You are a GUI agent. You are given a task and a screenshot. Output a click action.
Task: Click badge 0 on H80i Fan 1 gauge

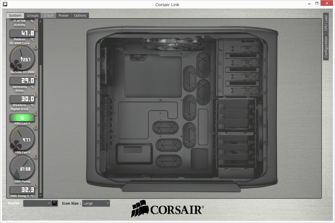coord(35,127)
